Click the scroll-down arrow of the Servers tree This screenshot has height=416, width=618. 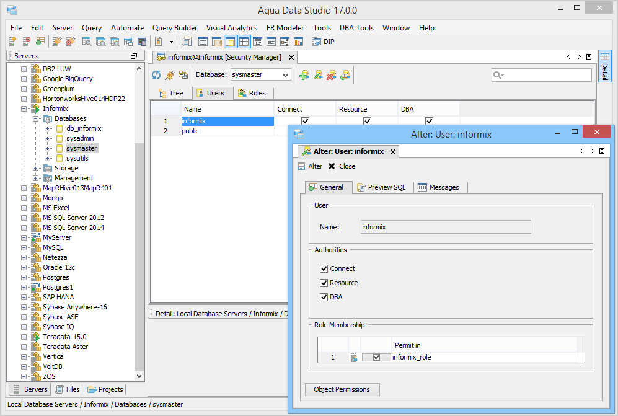[x=139, y=376]
